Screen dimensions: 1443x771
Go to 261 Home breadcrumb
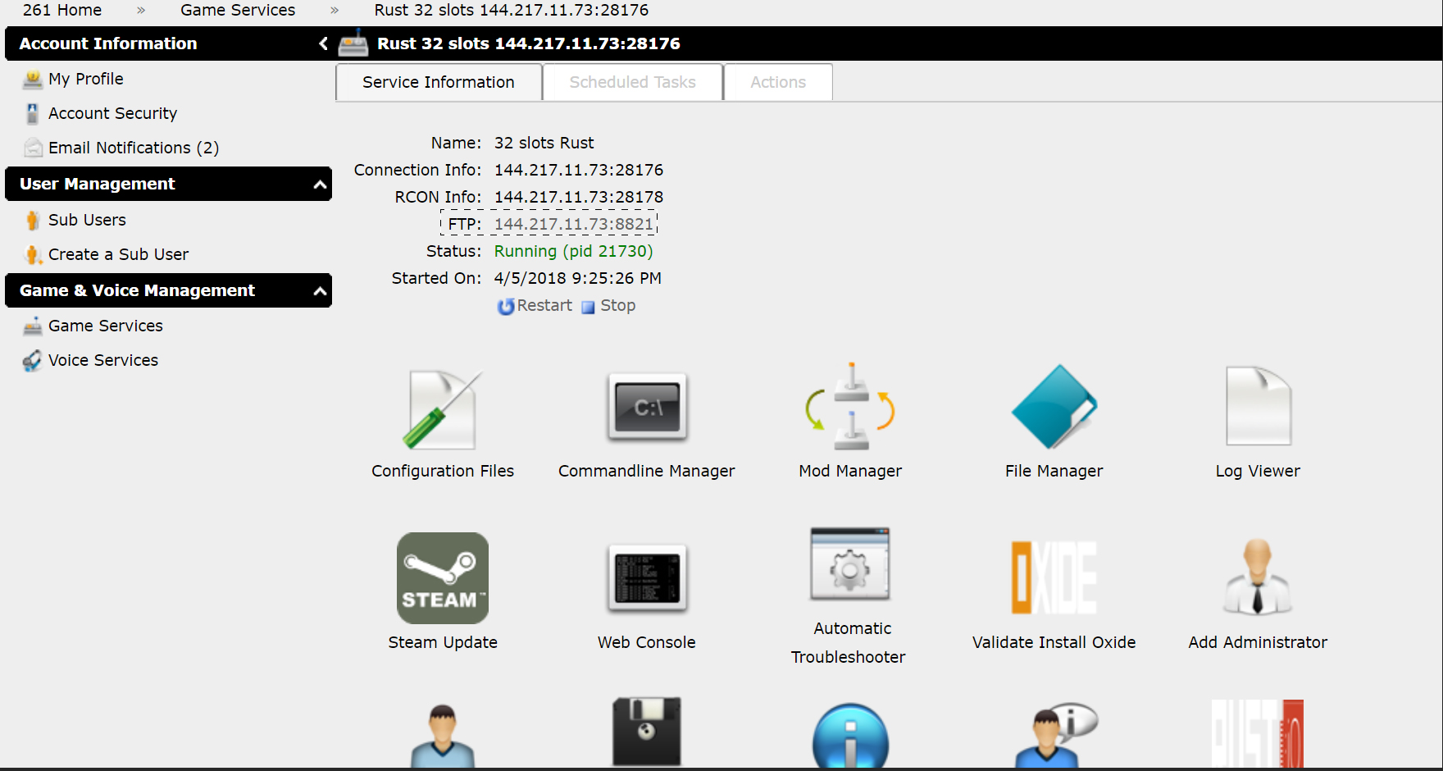click(62, 10)
